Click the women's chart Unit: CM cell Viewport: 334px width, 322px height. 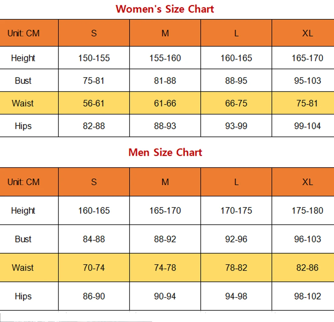pyautogui.click(x=23, y=33)
